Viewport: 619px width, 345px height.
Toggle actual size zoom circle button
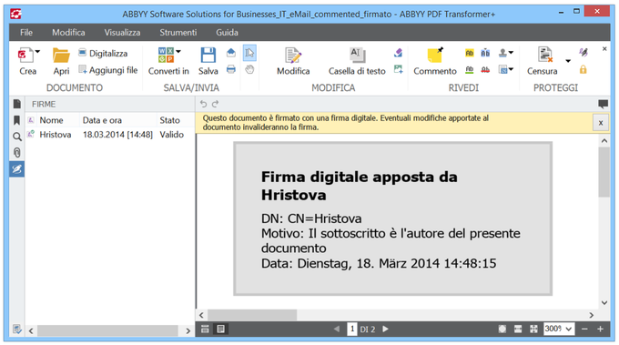(x=502, y=329)
